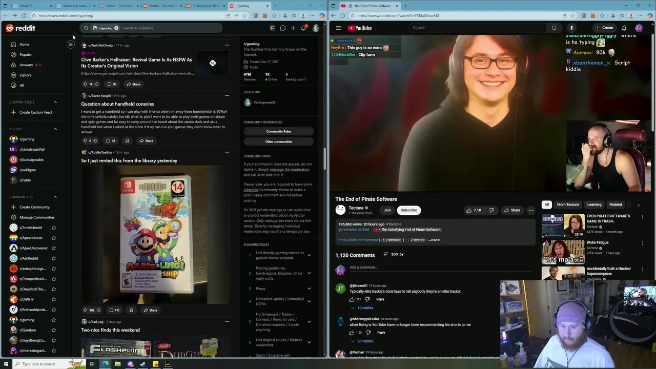The image size is (656, 369).
Task: Share the library rental Mario post
Action: pos(150,310)
